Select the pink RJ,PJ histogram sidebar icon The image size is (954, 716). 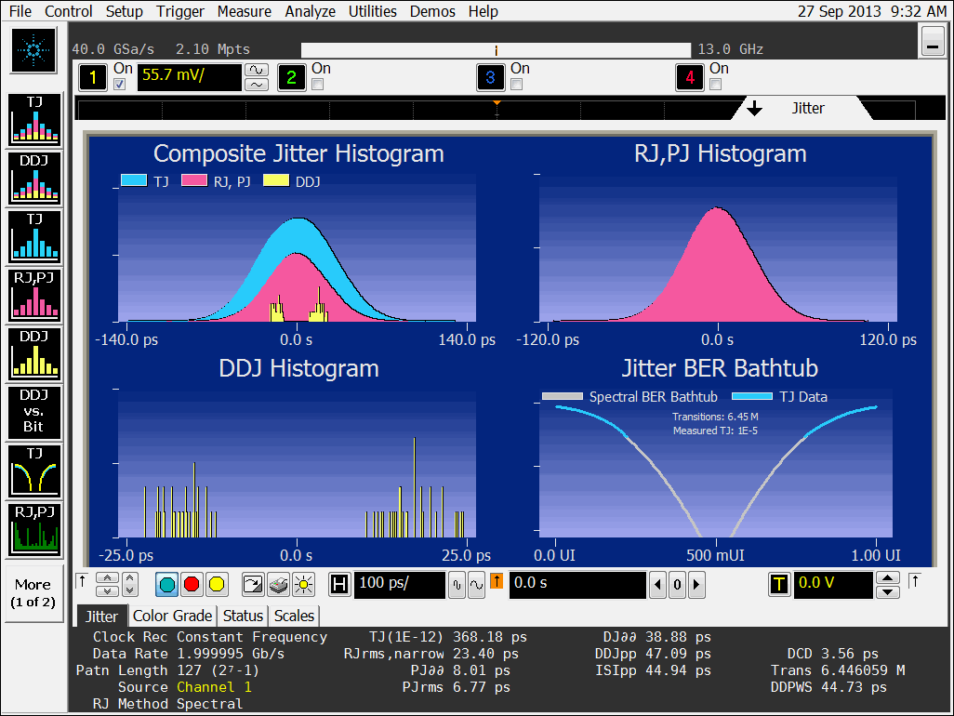(x=34, y=295)
